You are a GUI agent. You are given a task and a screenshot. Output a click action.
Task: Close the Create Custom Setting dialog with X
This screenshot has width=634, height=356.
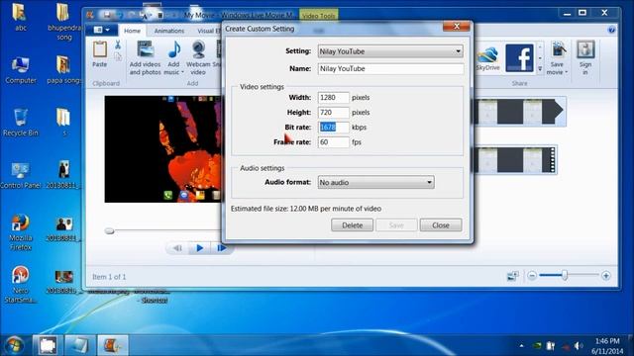[457, 27]
